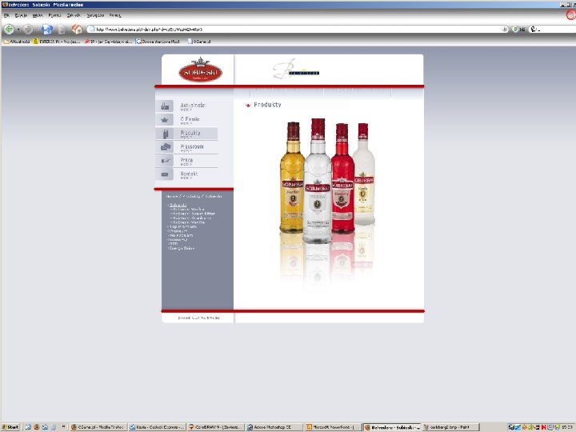Open Aktualności text link in sidebar
Screen dimensions: 576x432
(x=193, y=105)
